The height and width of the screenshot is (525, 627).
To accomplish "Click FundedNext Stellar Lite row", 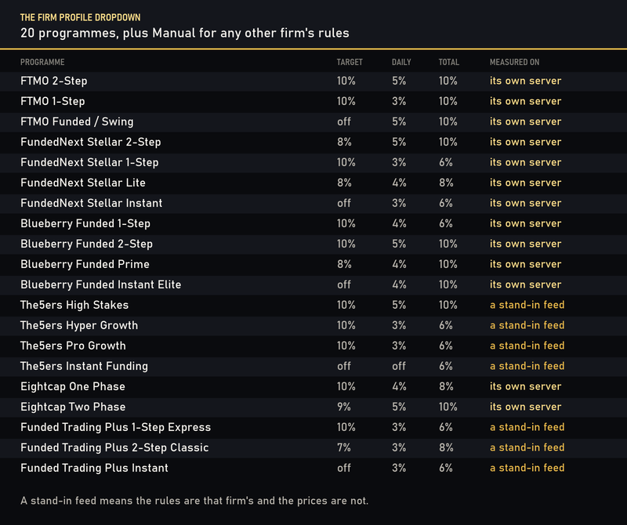I will point(313,183).
